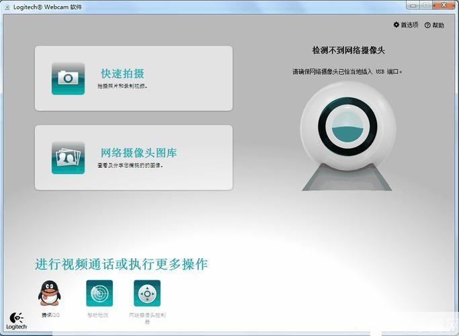This screenshot has width=459, height=336.
Task: Close the Logitech Webcam window
Action: pos(444,5)
